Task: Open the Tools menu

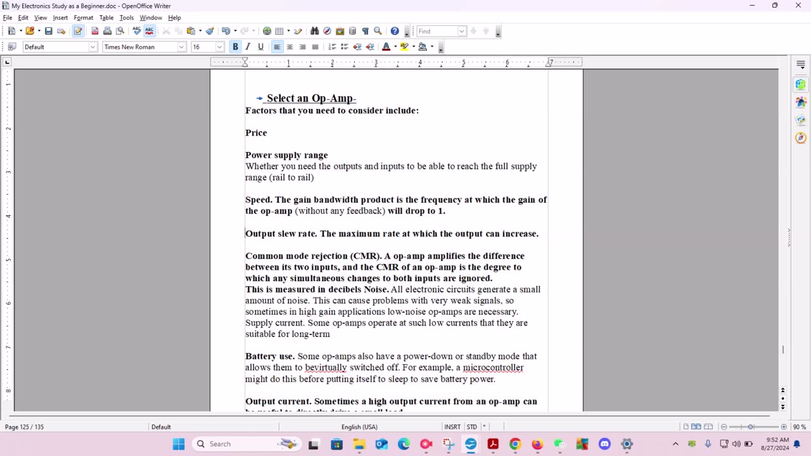Action: [127, 18]
